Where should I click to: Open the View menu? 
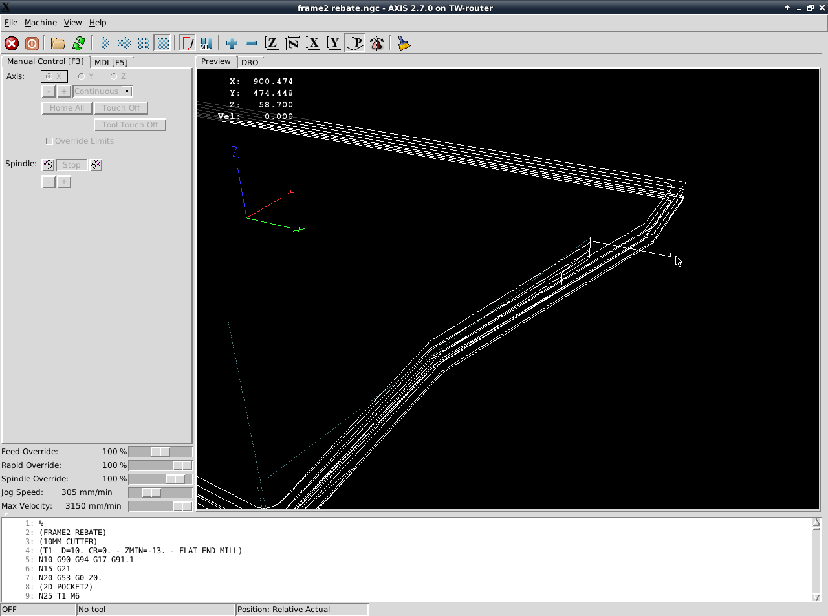[x=72, y=23]
